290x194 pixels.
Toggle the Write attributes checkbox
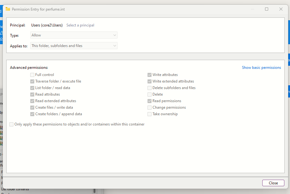pyautogui.click(x=150, y=75)
